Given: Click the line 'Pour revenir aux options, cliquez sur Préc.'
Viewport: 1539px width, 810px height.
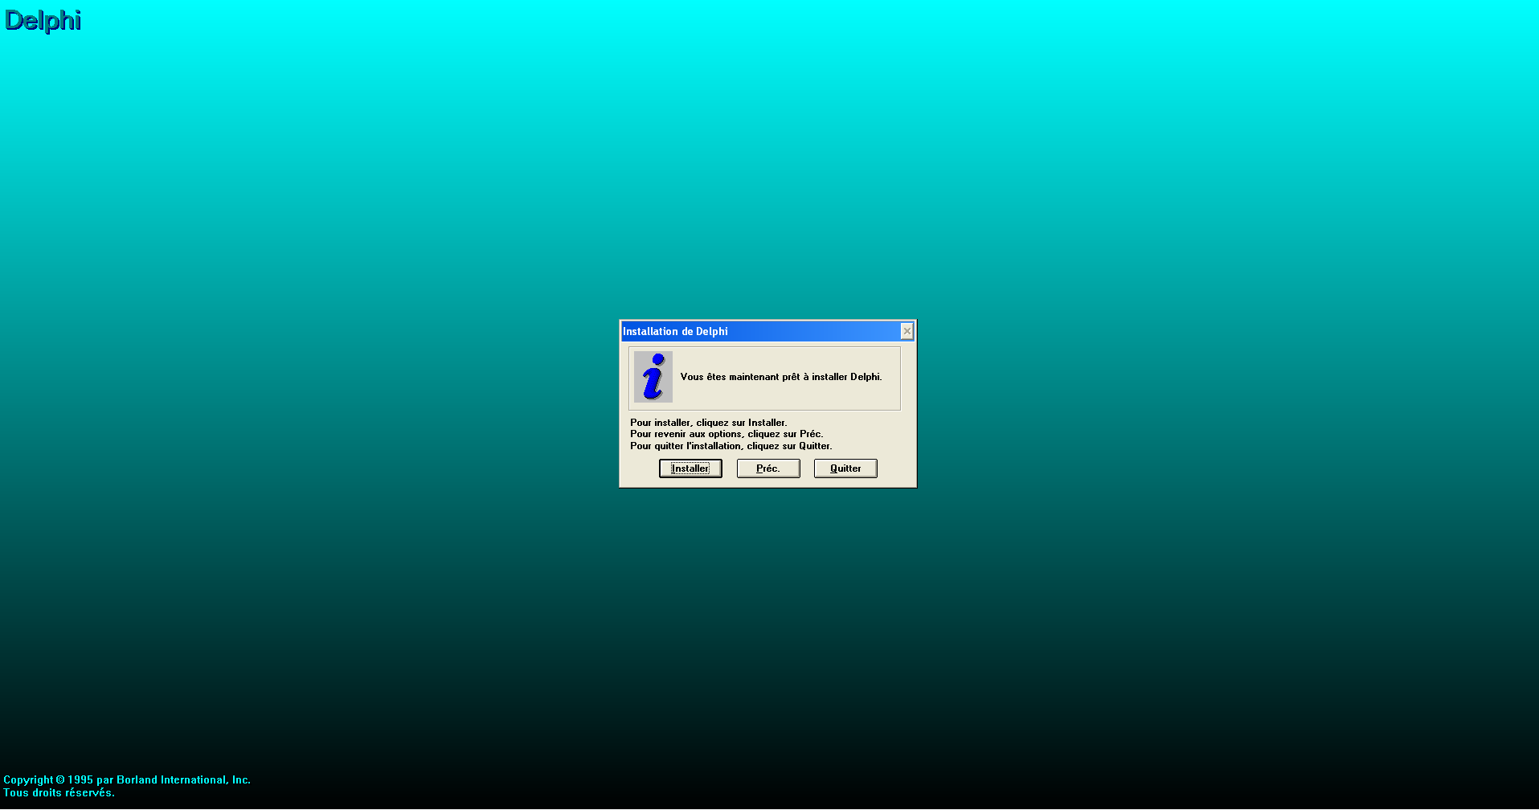Looking at the screenshot, I should tap(727, 434).
